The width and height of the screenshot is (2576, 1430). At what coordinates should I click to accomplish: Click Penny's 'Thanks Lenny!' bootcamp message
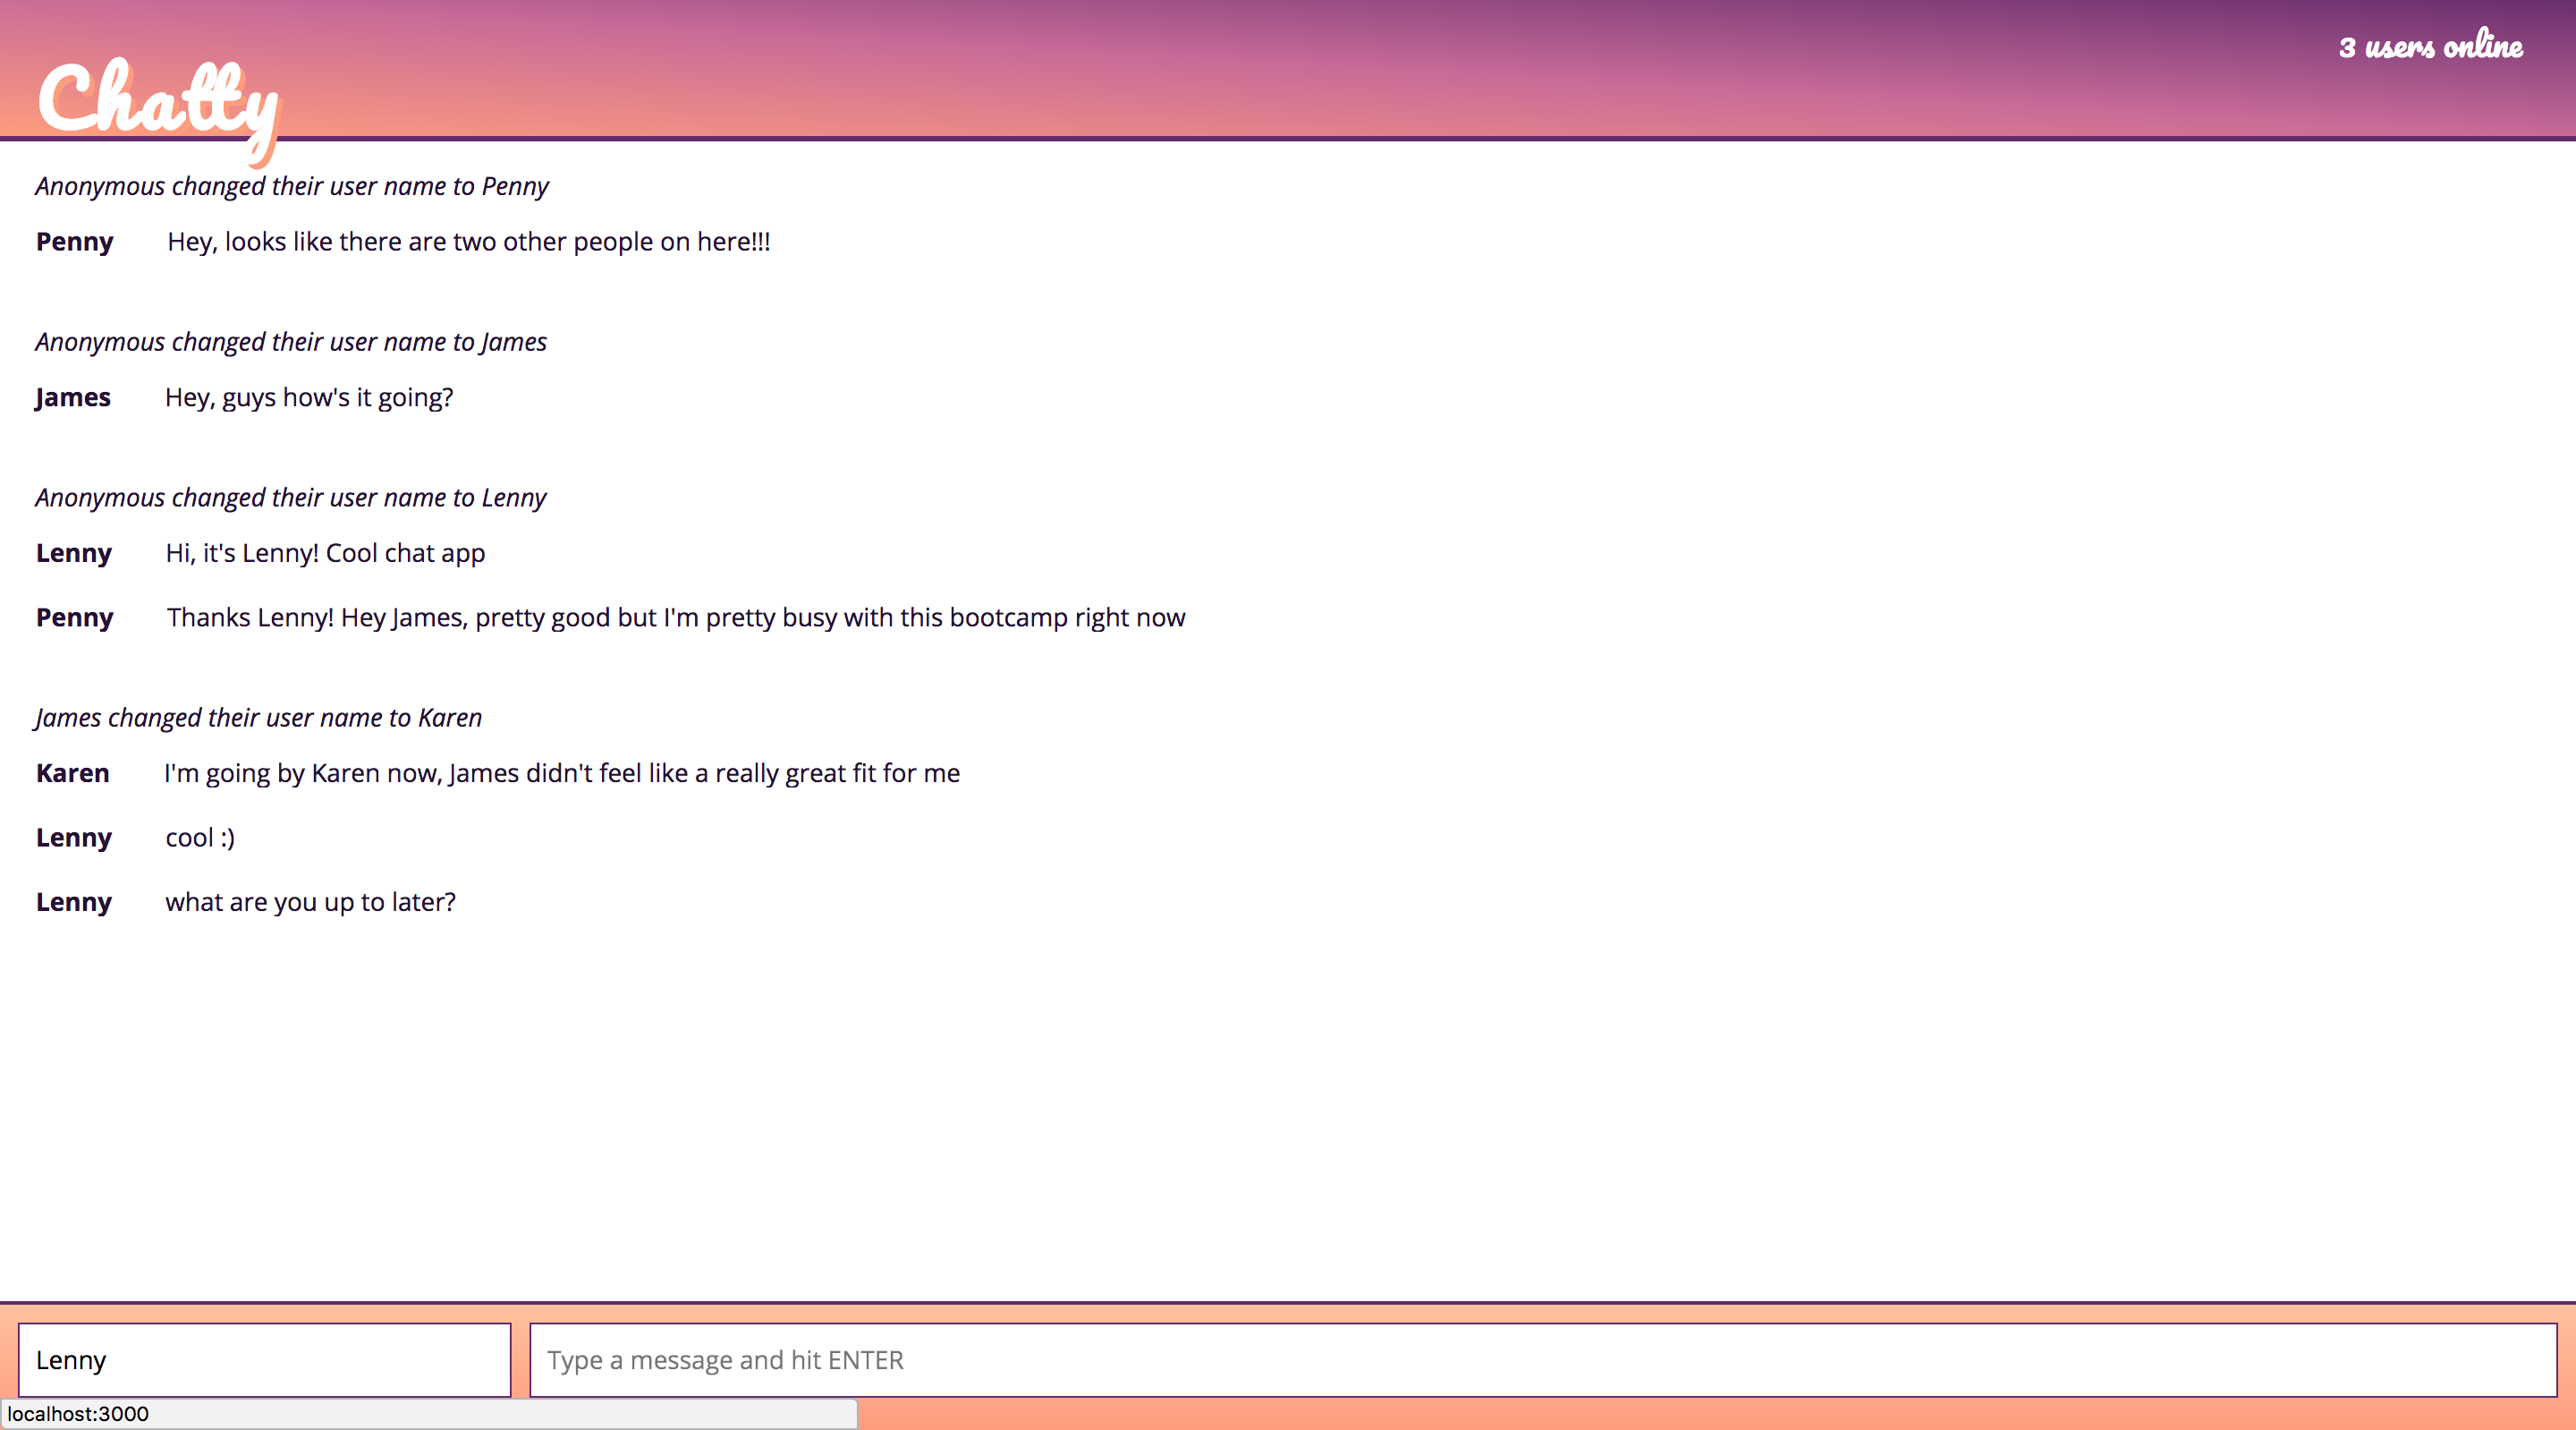[x=676, y=617]
